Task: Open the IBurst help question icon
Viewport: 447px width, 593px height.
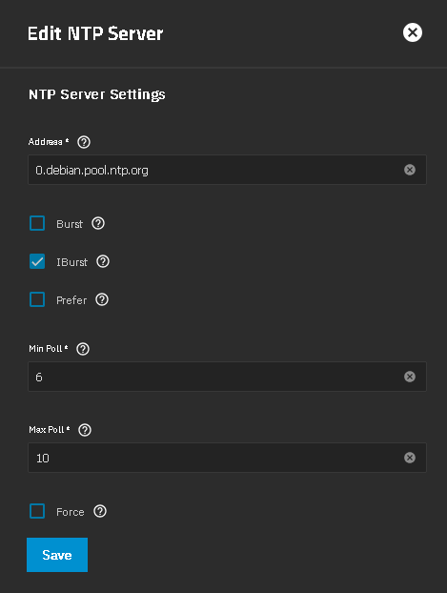Action: 103,262
